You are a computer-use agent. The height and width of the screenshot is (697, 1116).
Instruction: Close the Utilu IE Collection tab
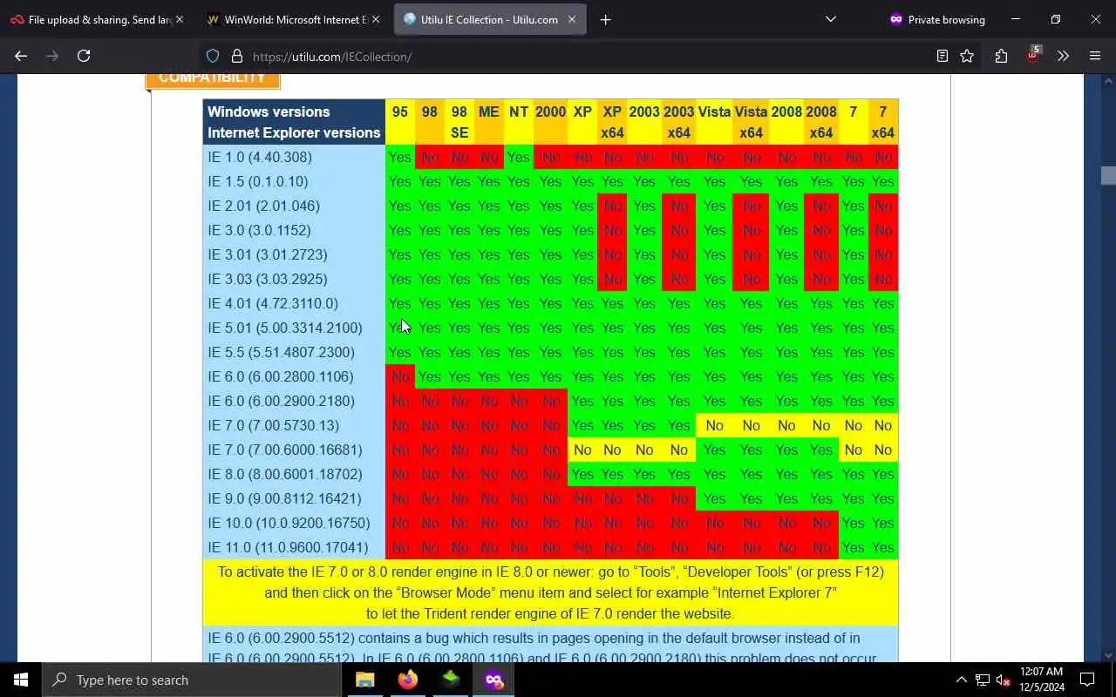coord(572,19)
